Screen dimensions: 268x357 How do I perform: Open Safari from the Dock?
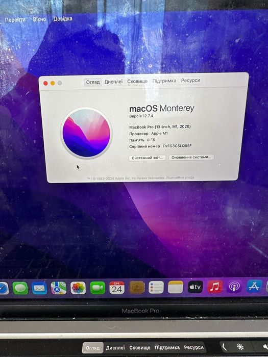pos(3,288)
